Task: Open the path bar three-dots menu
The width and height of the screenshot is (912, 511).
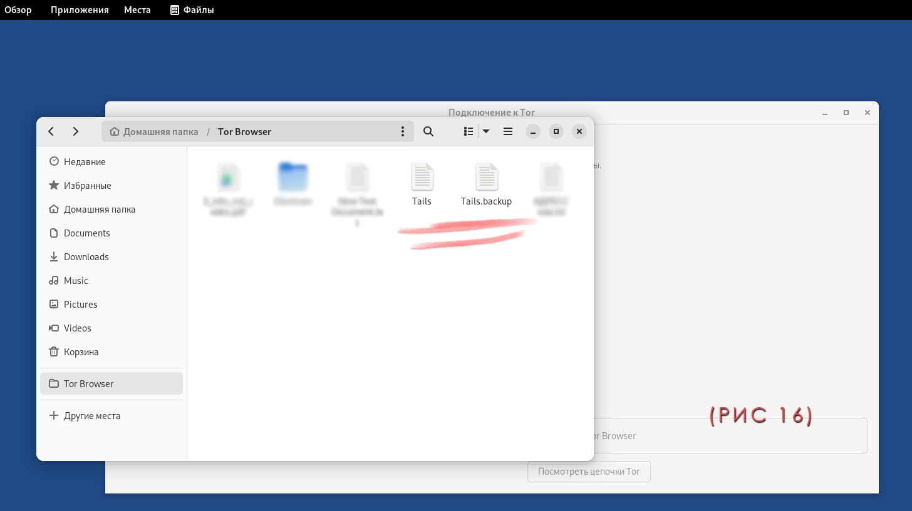Action: [403, 131]
